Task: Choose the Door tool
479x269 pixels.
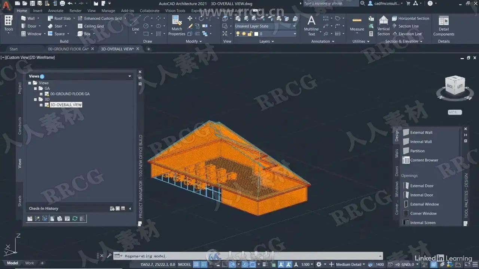Action: tap(29, 26)
